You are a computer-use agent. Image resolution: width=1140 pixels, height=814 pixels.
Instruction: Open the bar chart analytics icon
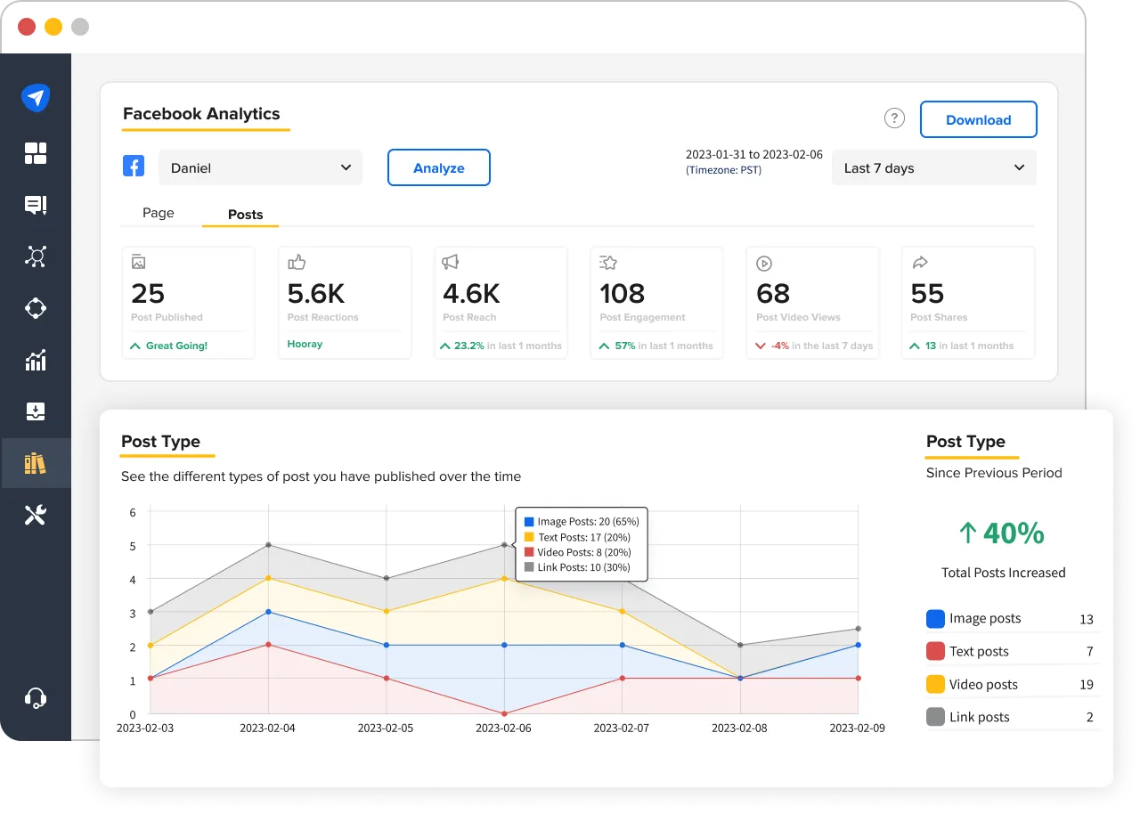pos(36,360)
